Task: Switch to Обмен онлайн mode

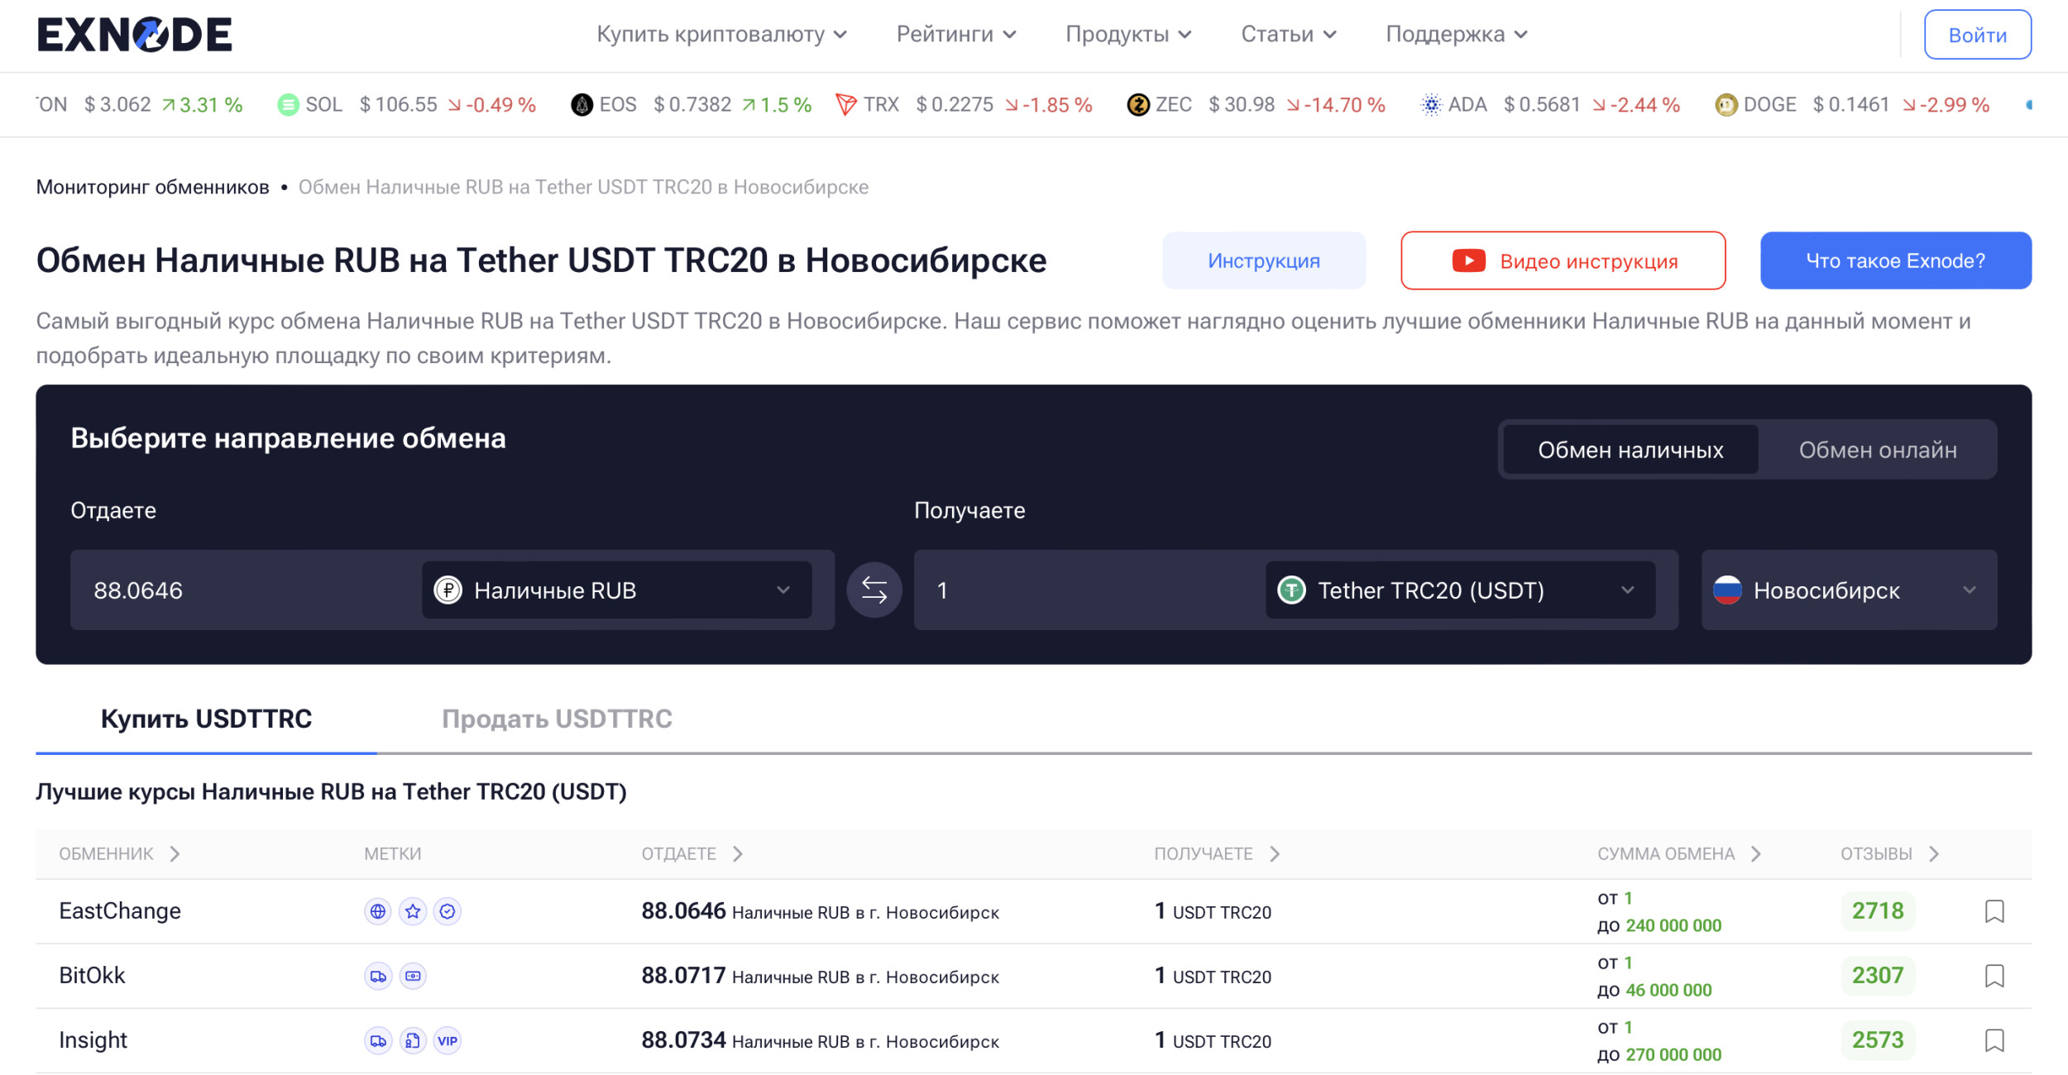Action: coord(1877,450)
